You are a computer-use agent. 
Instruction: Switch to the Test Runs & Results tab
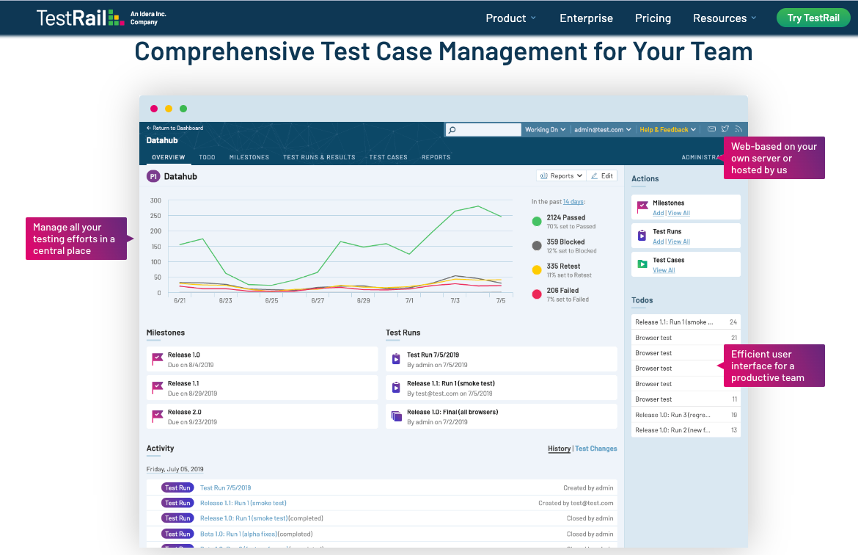click(x=319, y=157)
